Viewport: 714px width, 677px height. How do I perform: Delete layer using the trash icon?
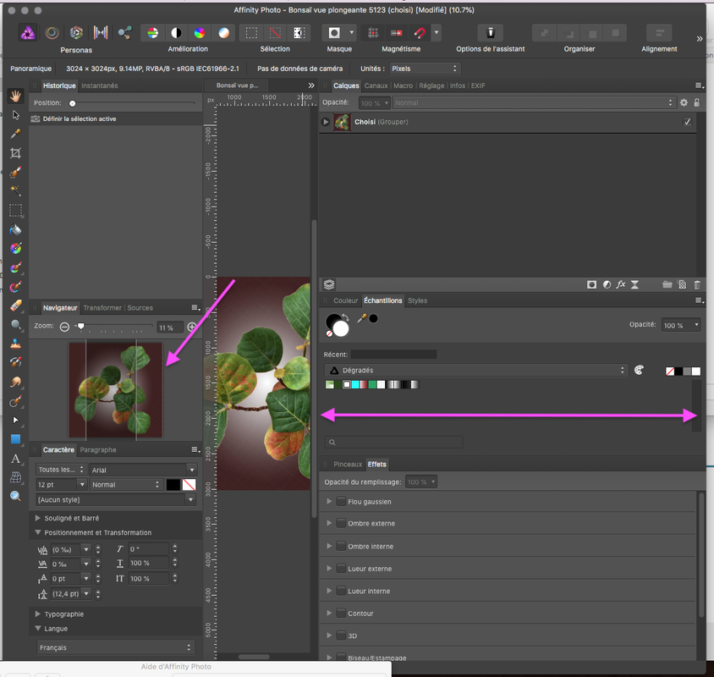pyautogui.click(x=697, y=285)
